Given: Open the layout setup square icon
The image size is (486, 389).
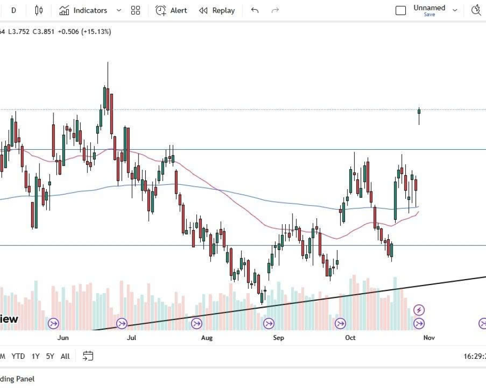Looking at the screenshot, I should [x=400, y=10].
